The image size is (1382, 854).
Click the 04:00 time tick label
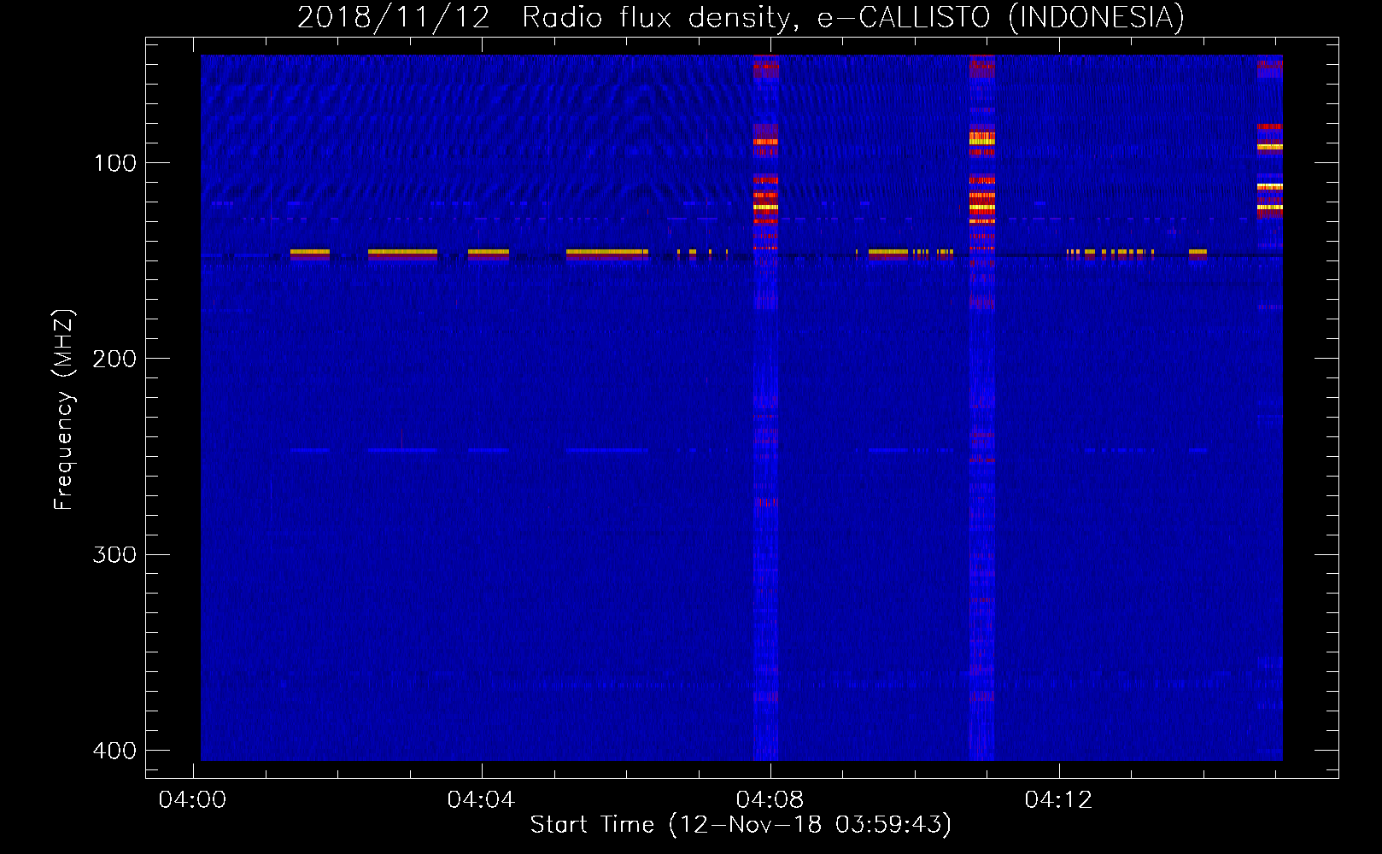click(x=193, y=800)
